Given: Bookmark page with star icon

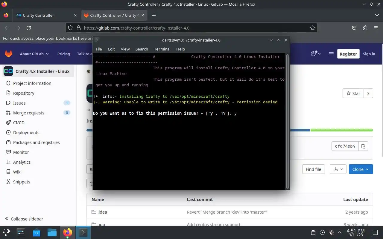Looking at the screenshot, I should (x=313, y=28).
